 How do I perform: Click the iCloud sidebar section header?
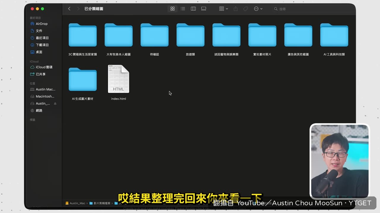[34, 62]
